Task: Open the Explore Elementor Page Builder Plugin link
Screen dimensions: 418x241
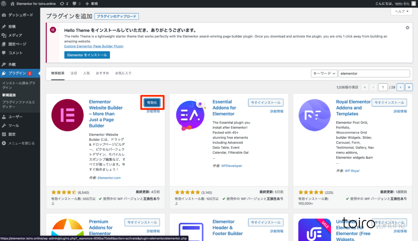Action: tap(94, 46)
